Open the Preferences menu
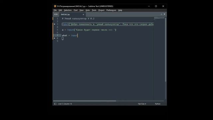Image resolution: width=213 pixels, height=120 pixels. [111, 10]
